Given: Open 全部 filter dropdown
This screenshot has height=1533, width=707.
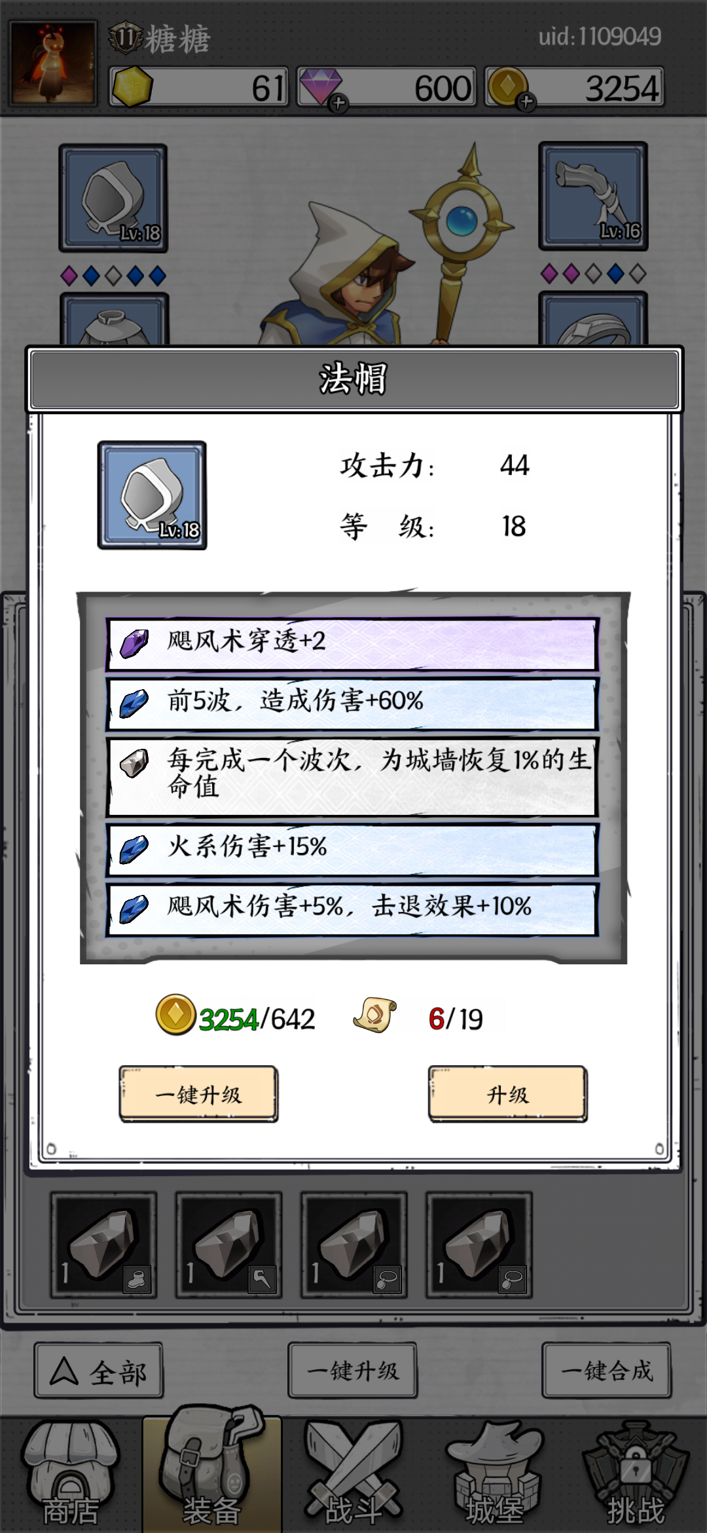Looking at the screenshot, I should click(x=99, y=1371).
